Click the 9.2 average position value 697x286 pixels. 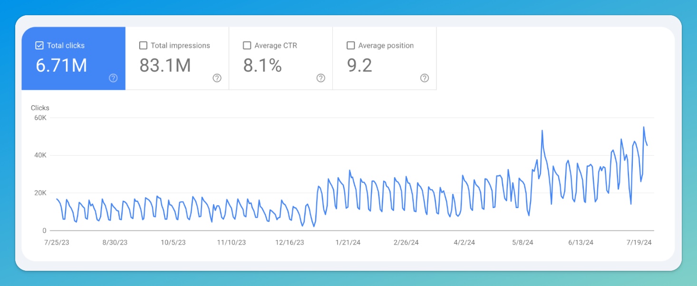pos(359,66)
